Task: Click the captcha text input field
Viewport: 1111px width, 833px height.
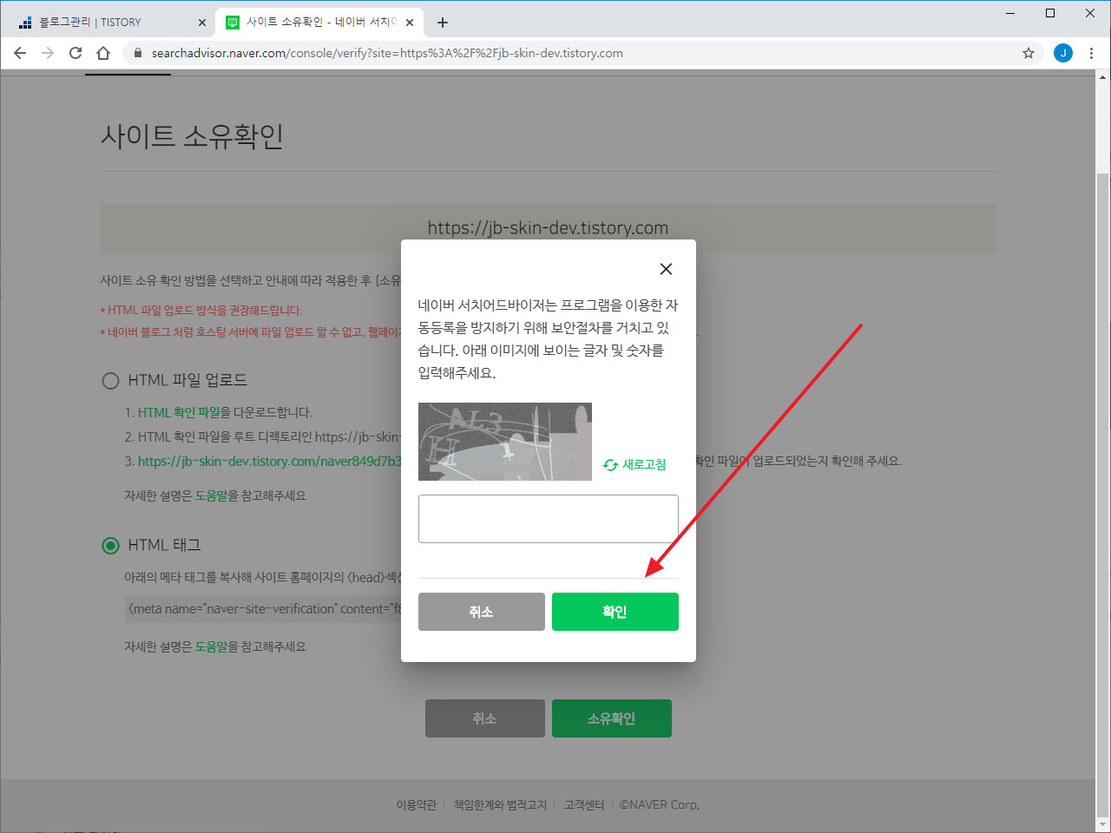Action: coord(549,519)
